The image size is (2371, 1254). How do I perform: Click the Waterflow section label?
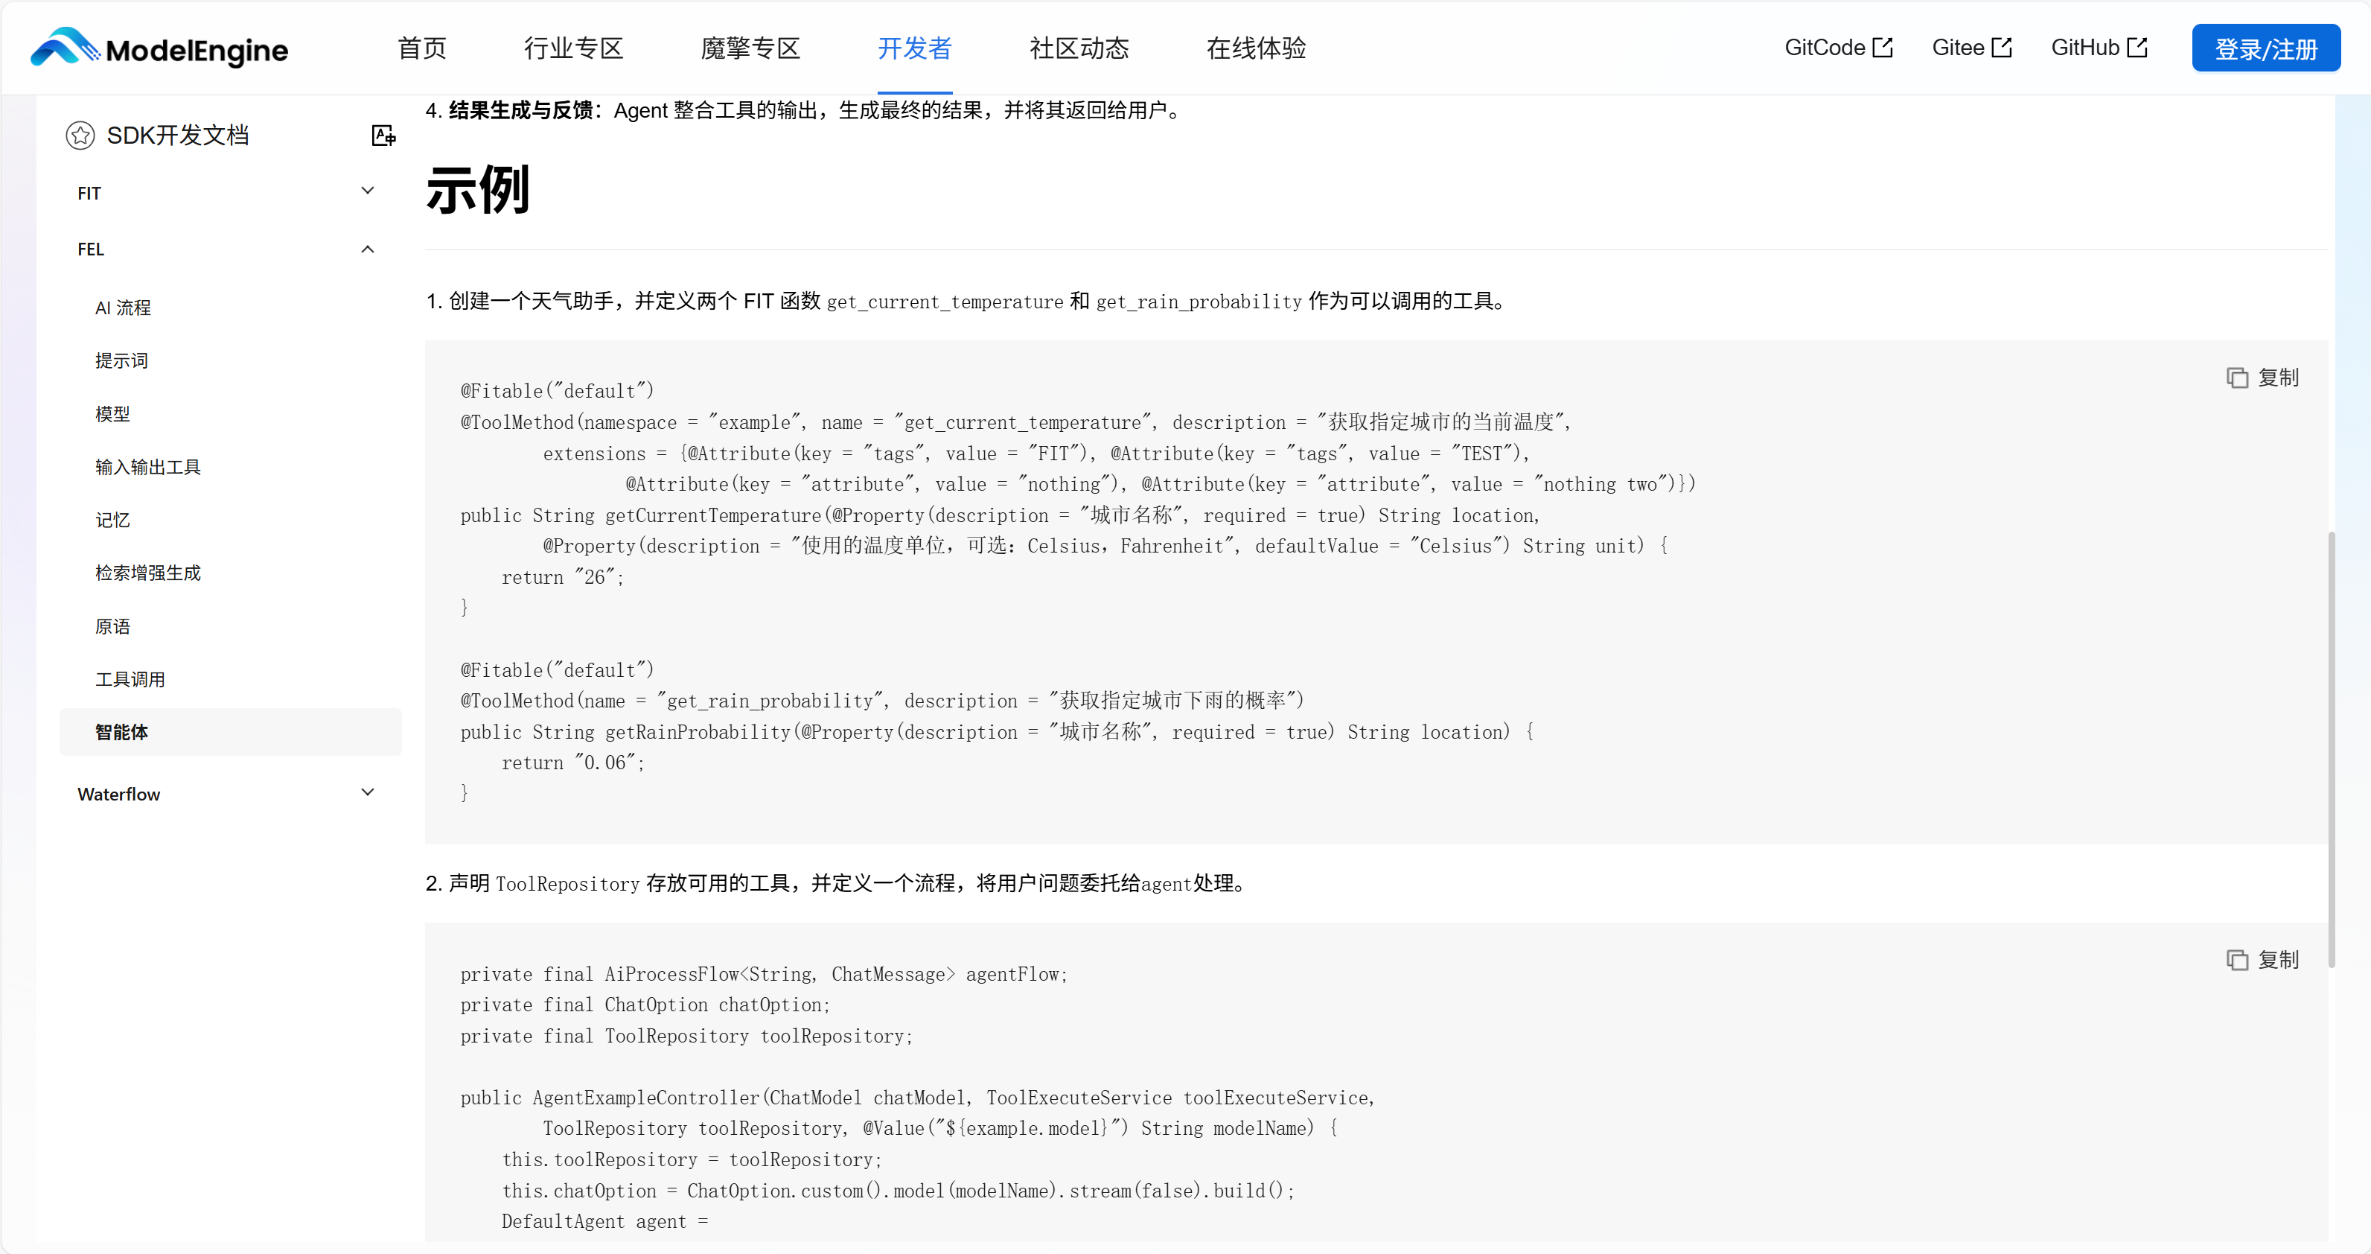click(118, 794)
